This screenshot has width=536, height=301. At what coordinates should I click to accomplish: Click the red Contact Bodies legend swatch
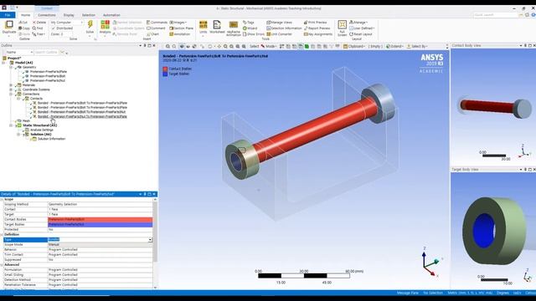click(x=165, y=69)
